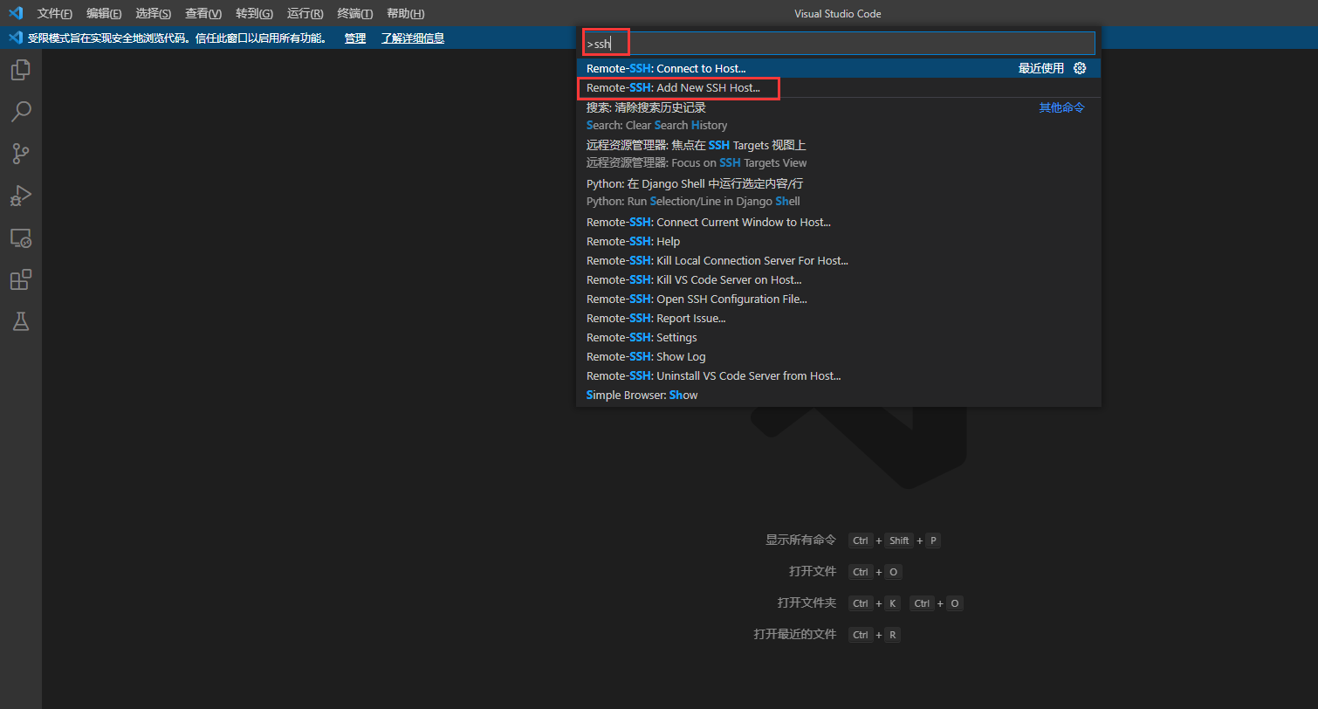Click the 了解详细信息 link
Viewport: 1318px width, 709px height.
(x=412, y=38)
